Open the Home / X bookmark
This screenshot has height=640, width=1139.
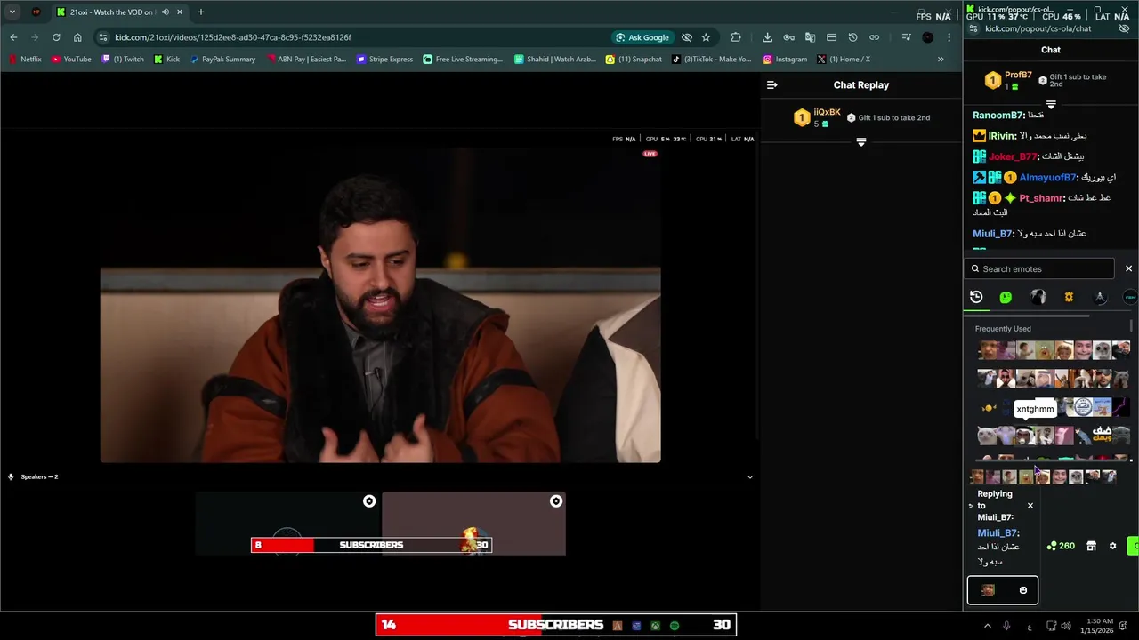pos(844,60)
